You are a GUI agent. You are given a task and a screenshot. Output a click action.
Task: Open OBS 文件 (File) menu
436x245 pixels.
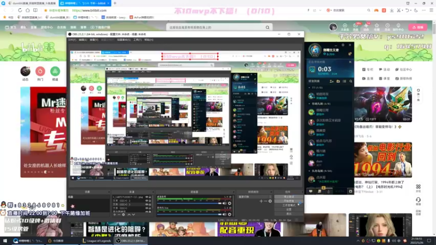(72, 40)
